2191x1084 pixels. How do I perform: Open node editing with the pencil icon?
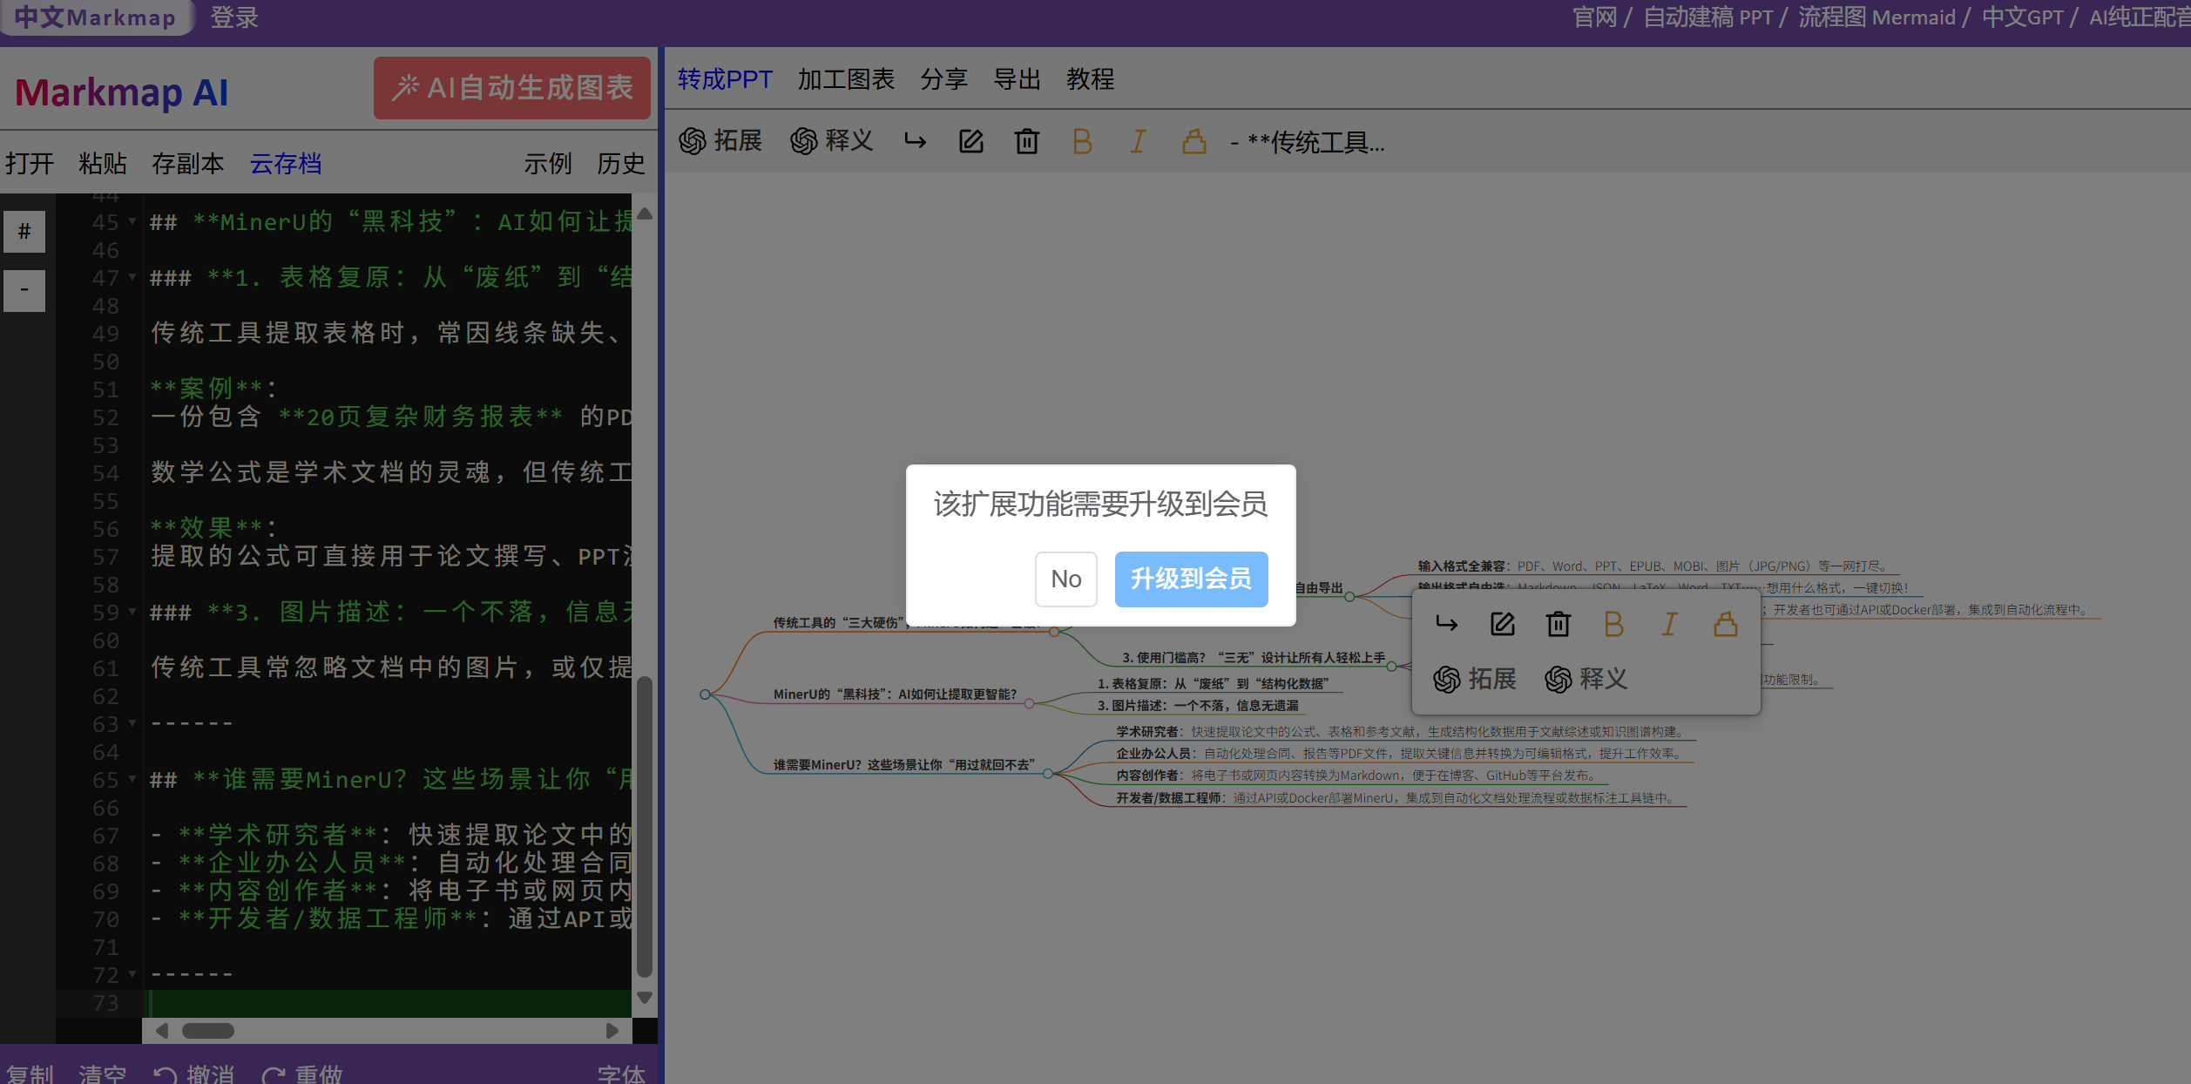[x=971, y=141]
